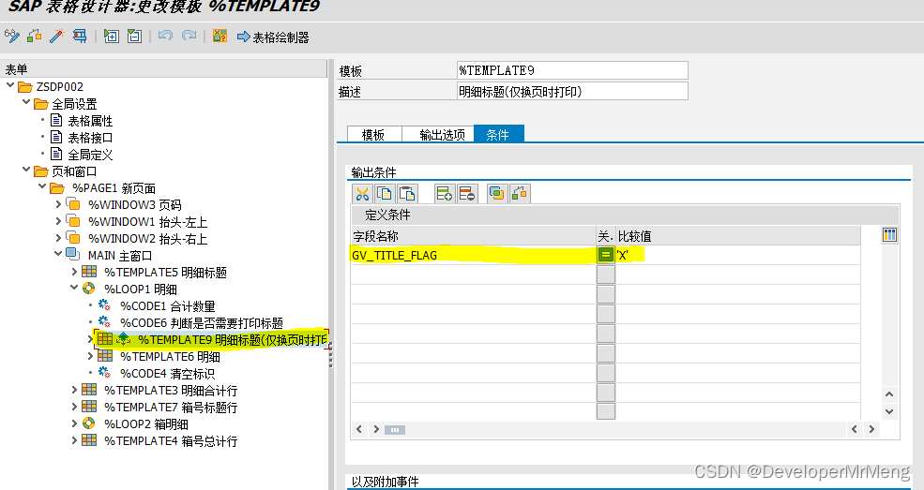This screenshot has height=490, width=924.
Task: Click the conditions table scroll-up arrow
Action: pos(889,394)
